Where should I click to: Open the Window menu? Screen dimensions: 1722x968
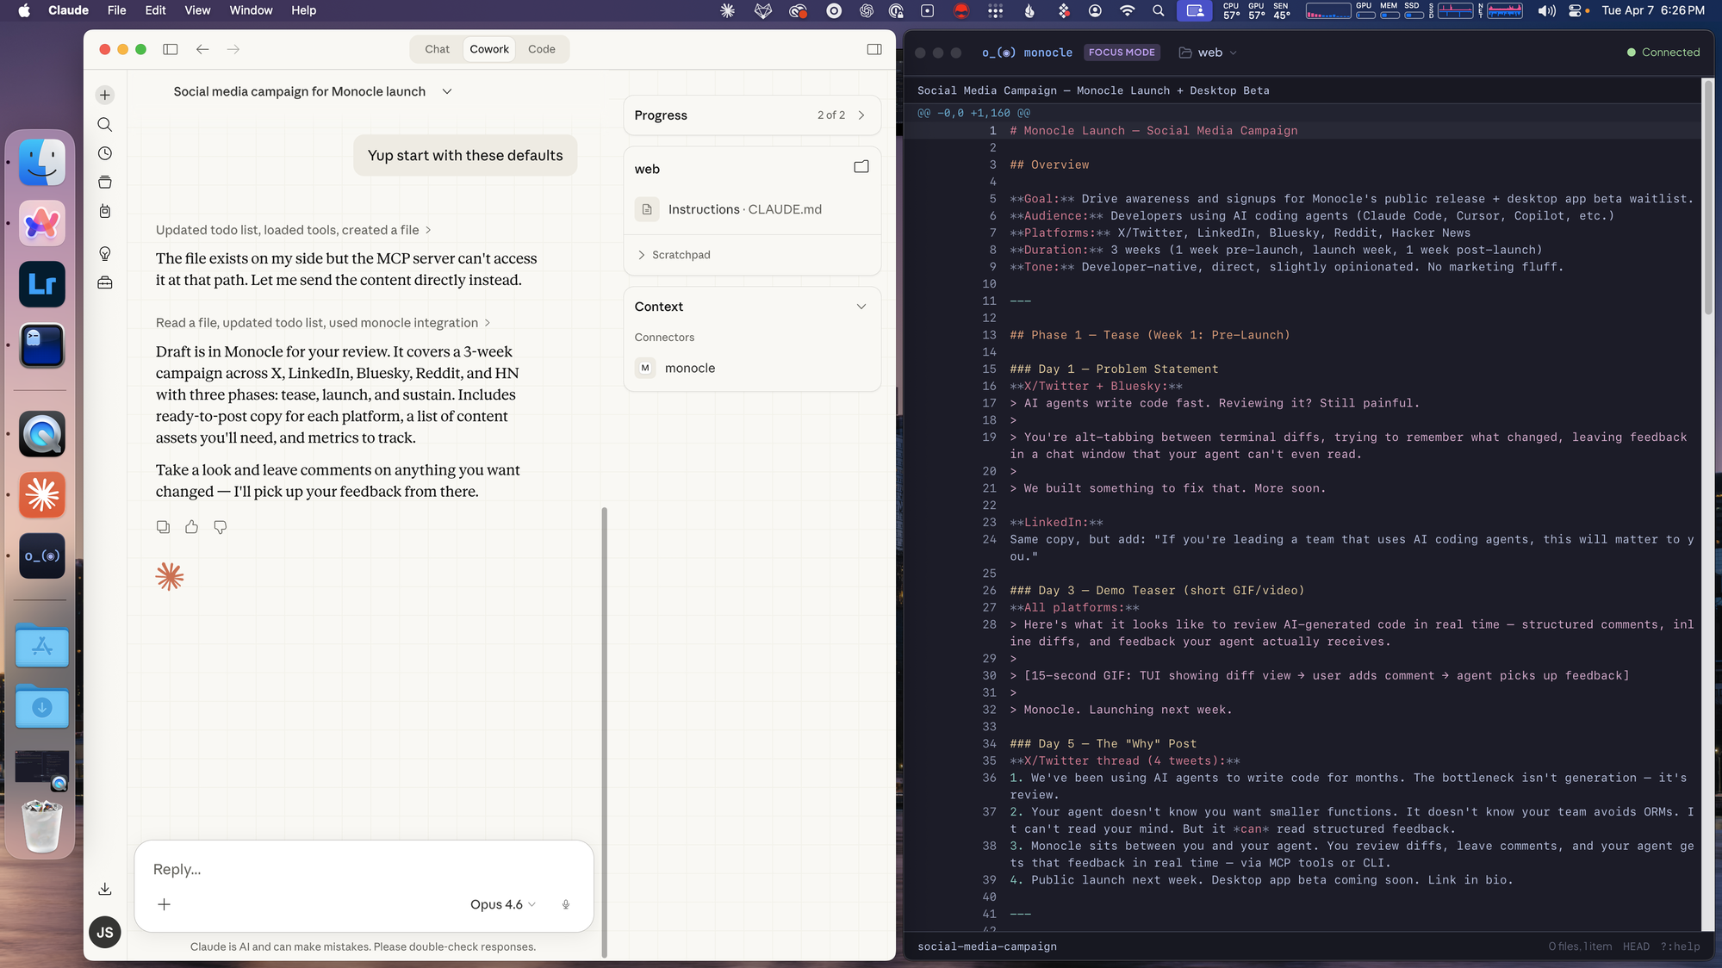251,10
